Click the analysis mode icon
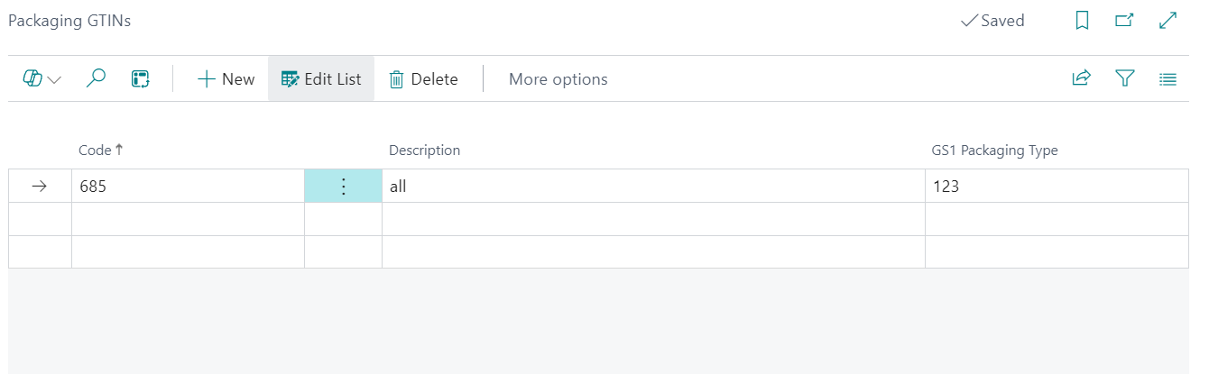1209x374 pixels. pyautogui.click(x=140, y=79)
